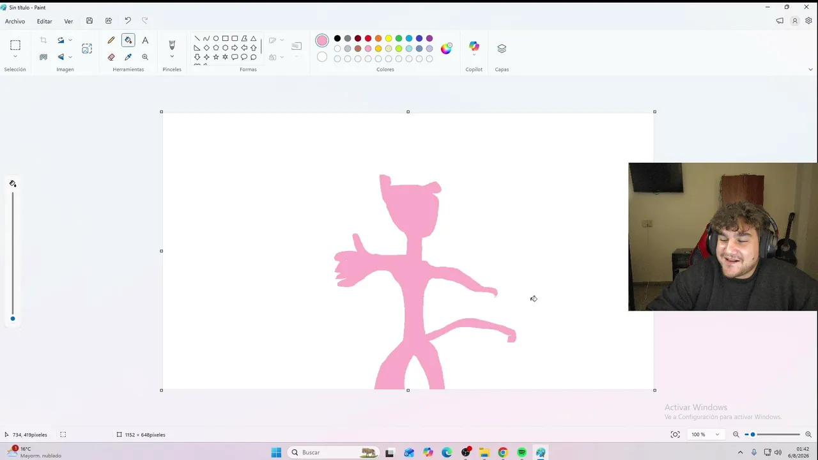Screen dimensions: 818x460
Task: Open the 100 % zoom level dropdown
Action: pos(705,434)
